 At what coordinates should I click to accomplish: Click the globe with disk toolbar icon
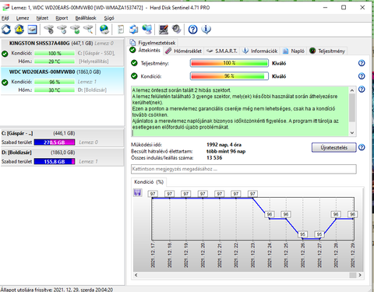click(x=104, y=30)
